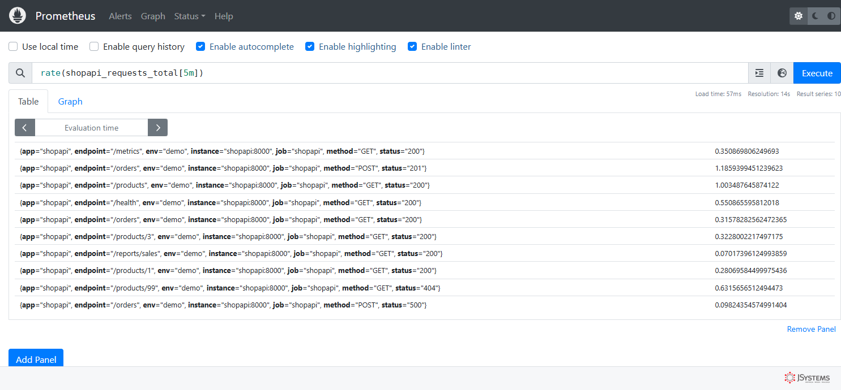Screen dimensions: 841x390
Task: Switch to dark theme moon icon
Action: 816,16
